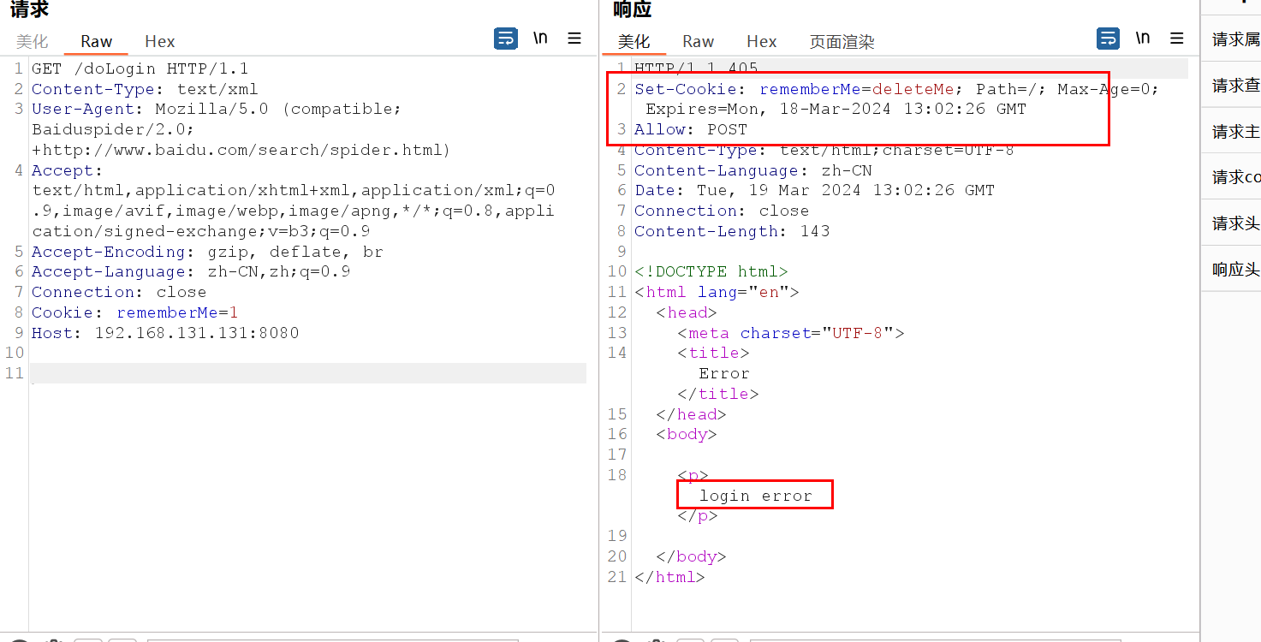The image size is (1261, 642).
Task: Click 'Accept-Language: zh-CN,zh;q=0.9' in the request
Action: coord(191,271)
